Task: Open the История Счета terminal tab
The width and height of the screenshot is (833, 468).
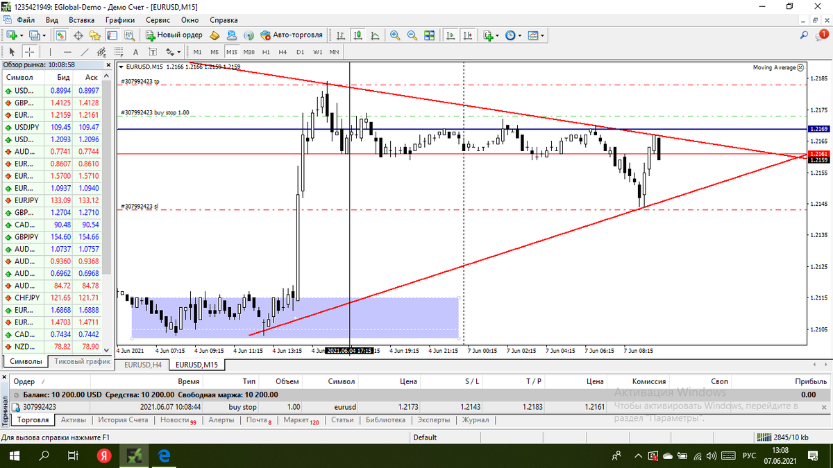Action: [122, 420]
